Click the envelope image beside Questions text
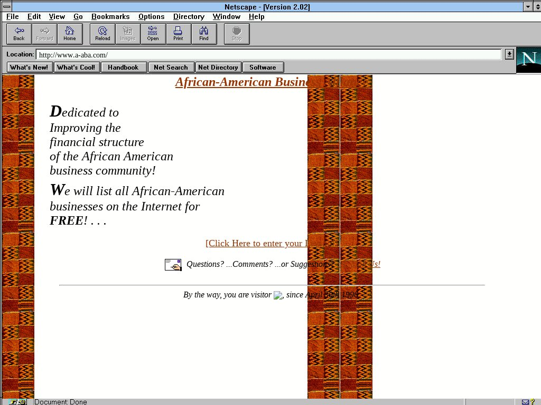This screenshot has height=405, width=541. [x=173, y=265]
